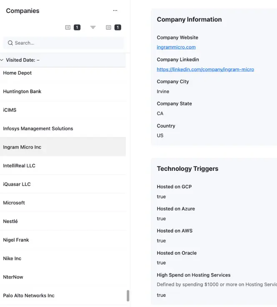Select Nike Inc in companies list

63,259
